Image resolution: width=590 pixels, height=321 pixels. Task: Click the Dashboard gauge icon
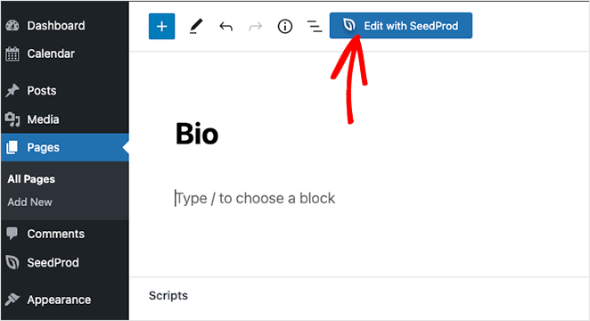click(12, 26)
